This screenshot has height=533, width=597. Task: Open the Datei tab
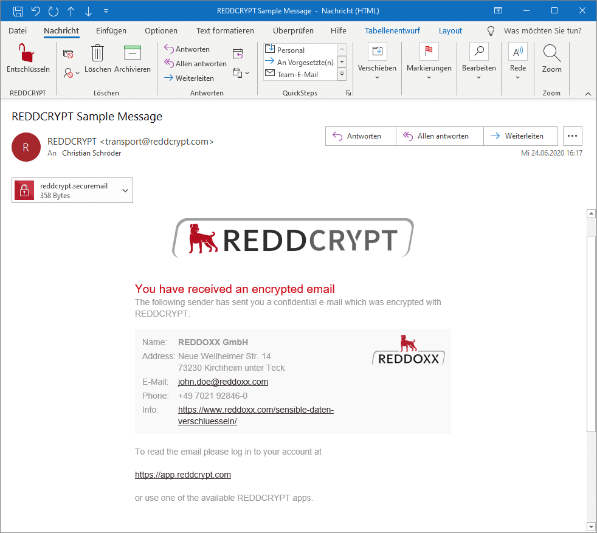pyautogui.click(x=18, y=31)
